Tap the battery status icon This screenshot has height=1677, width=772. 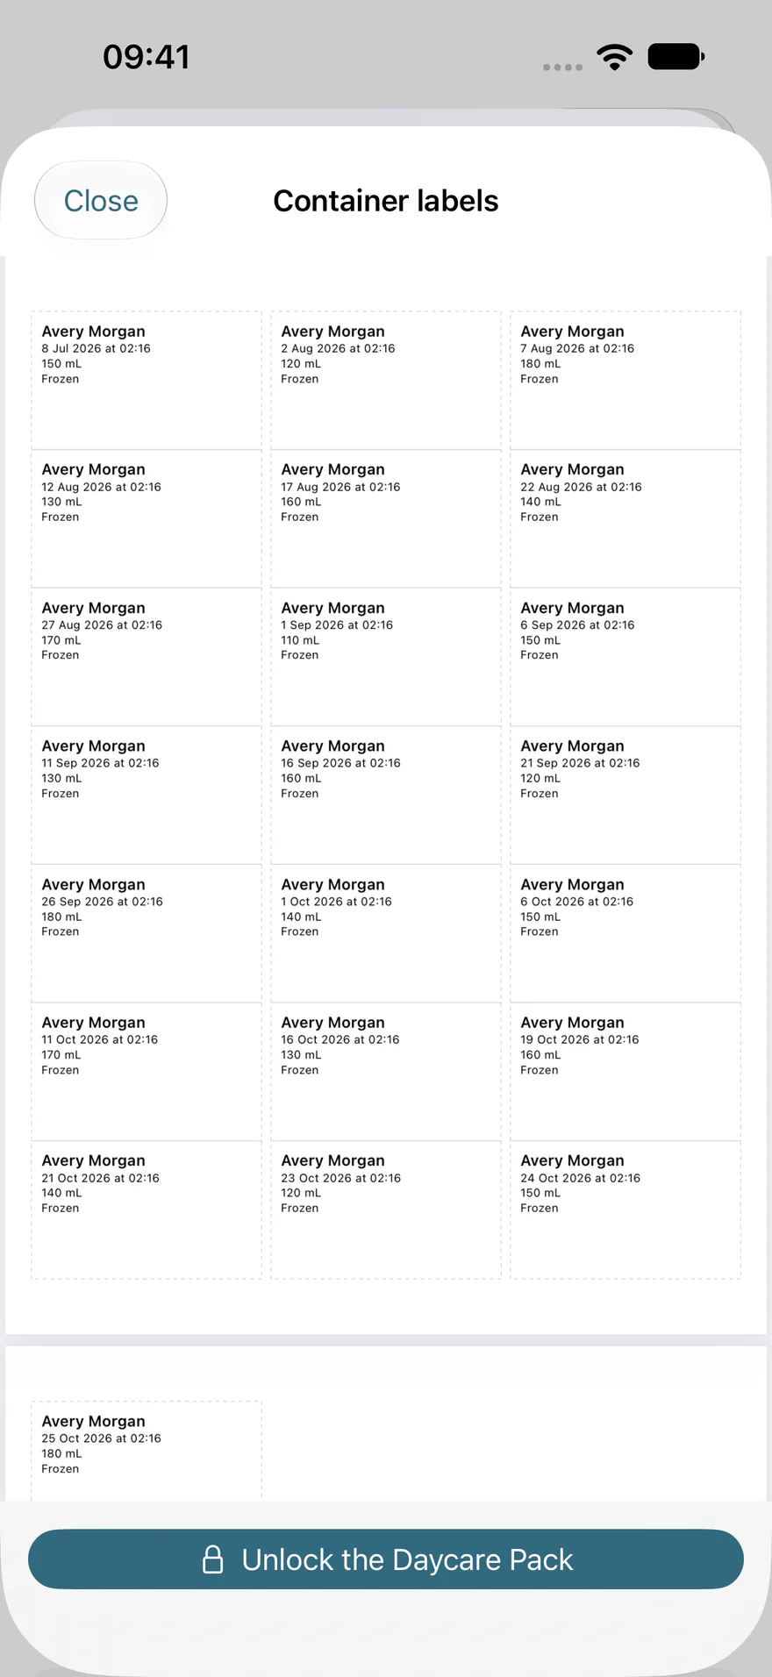coord(676,57)
